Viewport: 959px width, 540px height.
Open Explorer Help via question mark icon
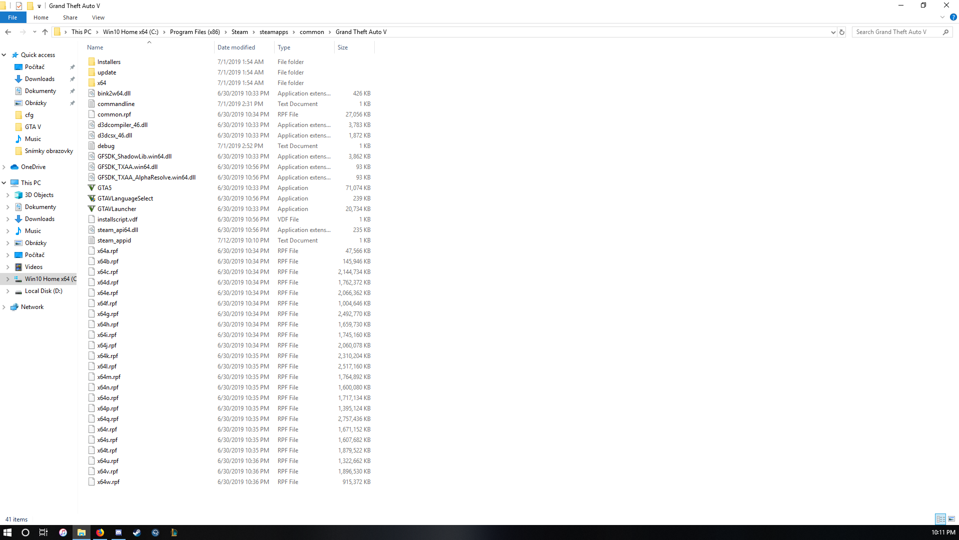(x=953, y=17)
